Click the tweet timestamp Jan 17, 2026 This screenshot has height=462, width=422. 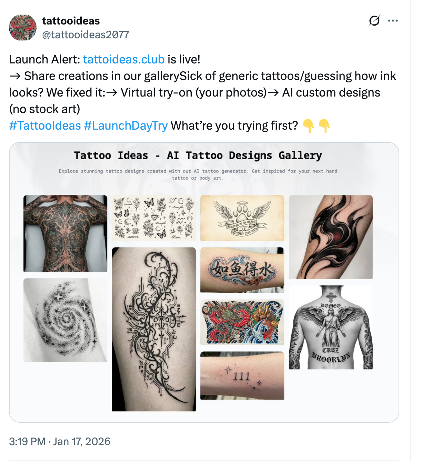point(60,441)
